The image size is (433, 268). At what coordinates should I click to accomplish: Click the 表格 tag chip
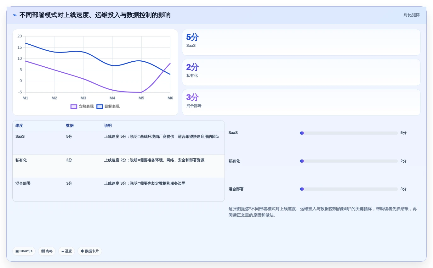(47, 251)
